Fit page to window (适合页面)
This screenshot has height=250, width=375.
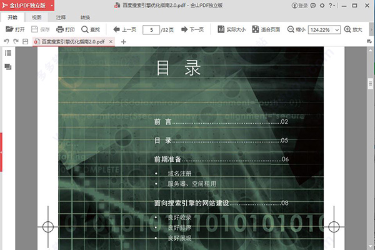click(x=268, y=29)
